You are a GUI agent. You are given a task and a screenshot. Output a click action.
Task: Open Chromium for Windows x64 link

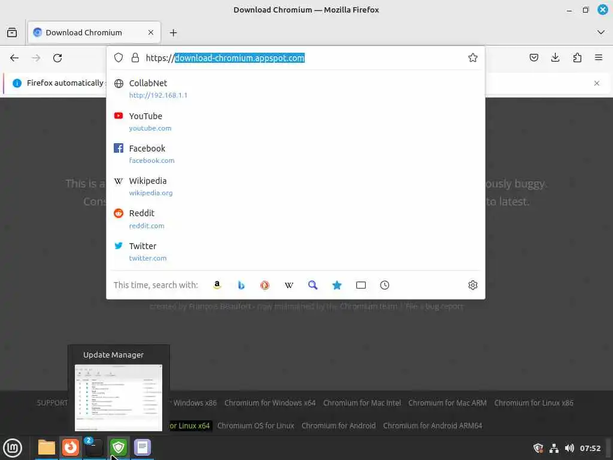point(270,403)
